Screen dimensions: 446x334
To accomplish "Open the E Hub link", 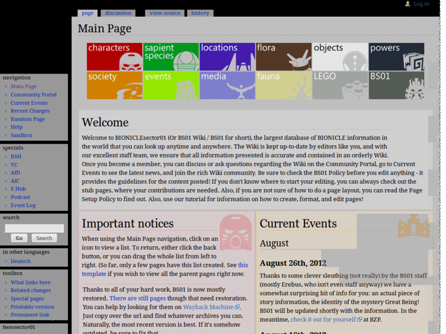I will coord(18,189).
